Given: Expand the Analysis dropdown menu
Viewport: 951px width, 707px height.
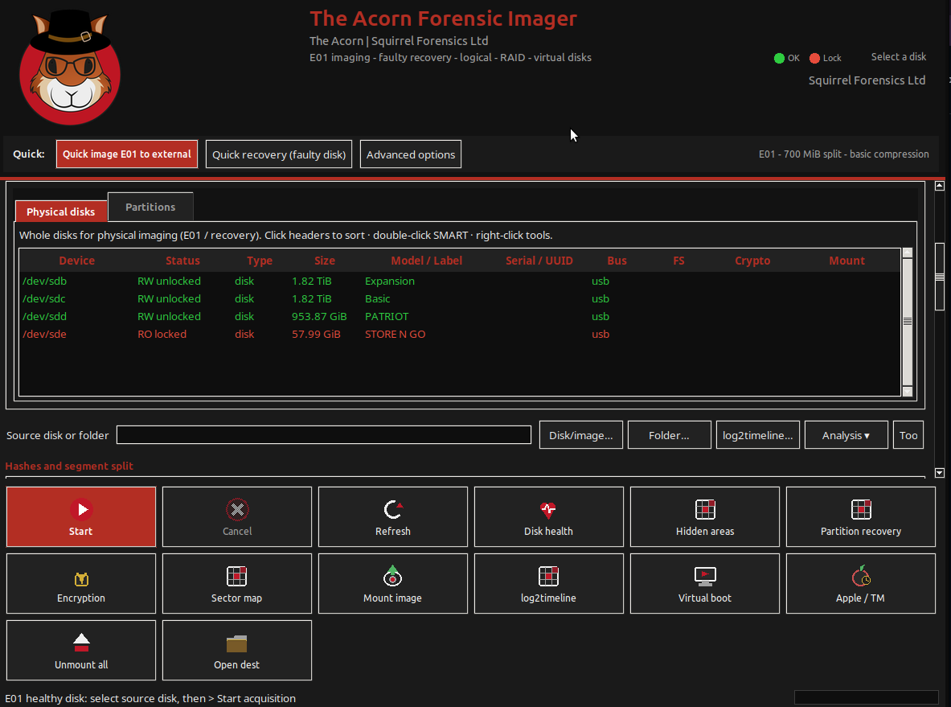Looking at the screenshot, I should coord(846,435).
